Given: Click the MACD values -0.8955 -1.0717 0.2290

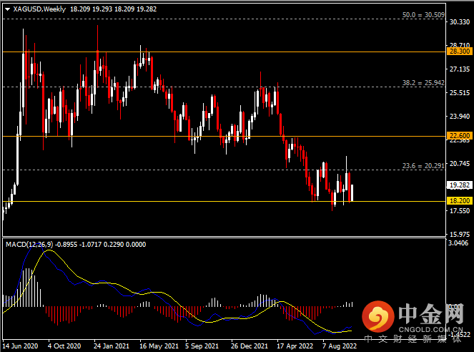Looking at the screenshot, I should tap(89, 245).
